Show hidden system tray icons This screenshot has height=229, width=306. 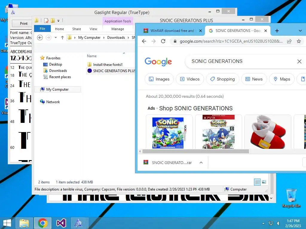[263, 223]
